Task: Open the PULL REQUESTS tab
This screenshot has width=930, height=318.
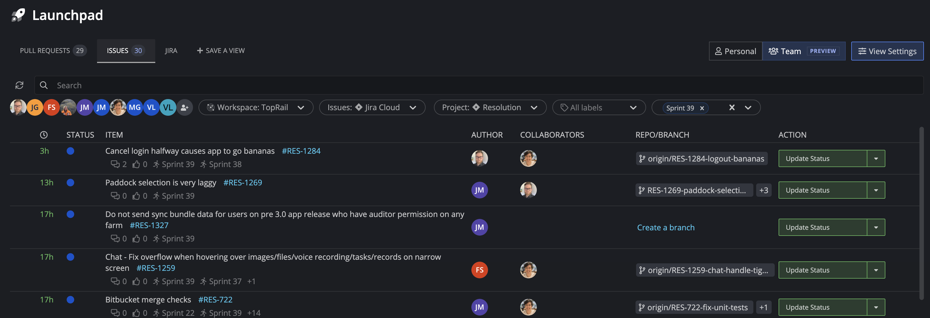Action: pos(45,51)
